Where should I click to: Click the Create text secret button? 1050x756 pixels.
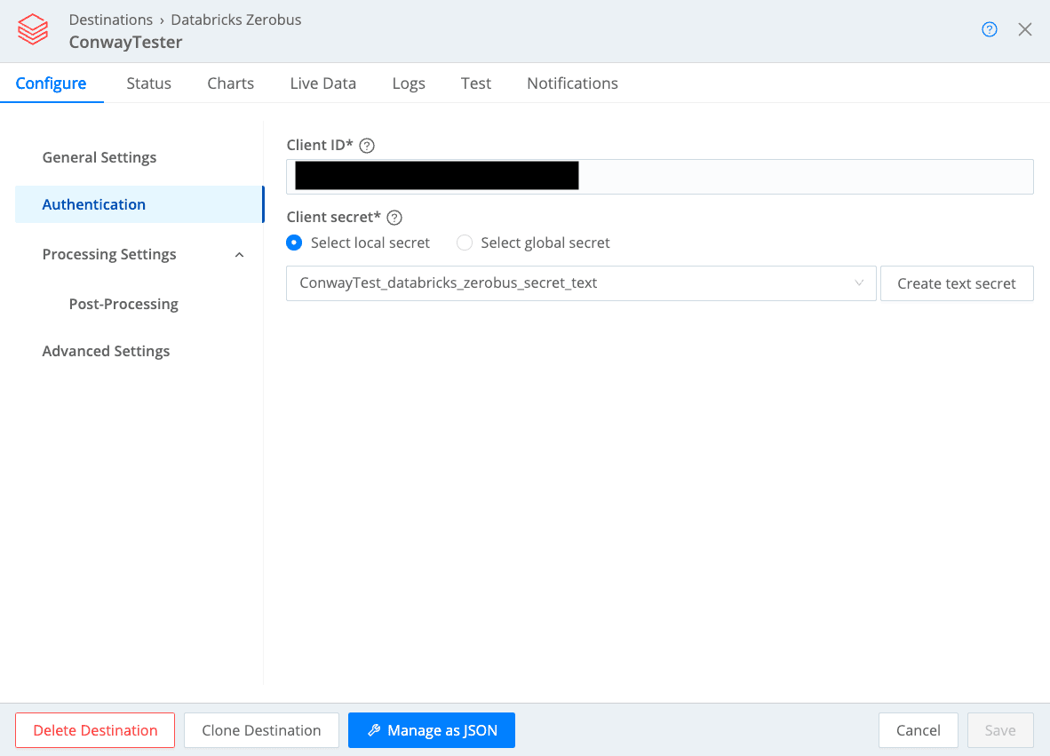[956, 283]
